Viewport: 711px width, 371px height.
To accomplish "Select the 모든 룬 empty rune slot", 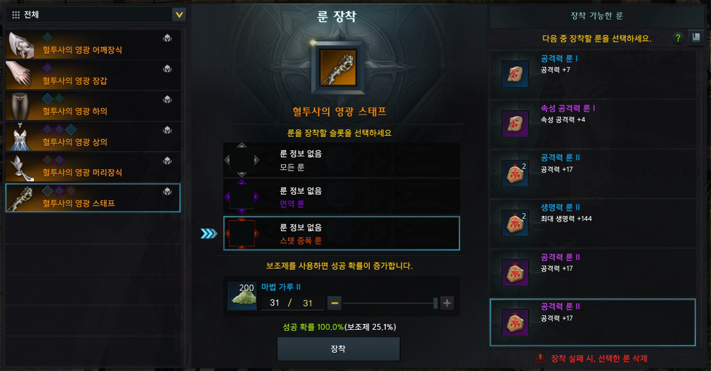I will [341, 160].
